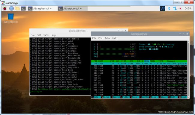Click F1 Help in htop footer

(96, 97)
